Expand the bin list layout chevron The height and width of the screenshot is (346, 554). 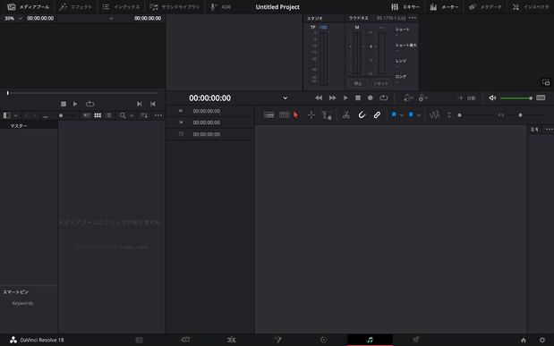(x=16, y=115)
